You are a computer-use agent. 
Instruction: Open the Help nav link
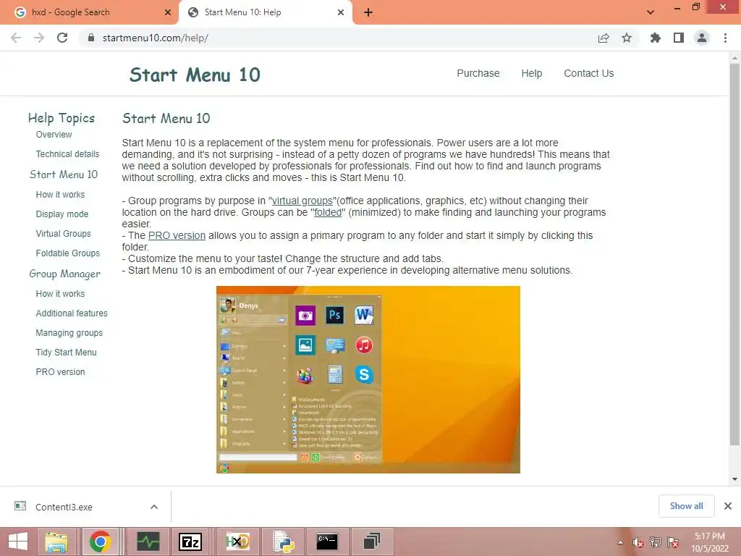tap(532, 73)
